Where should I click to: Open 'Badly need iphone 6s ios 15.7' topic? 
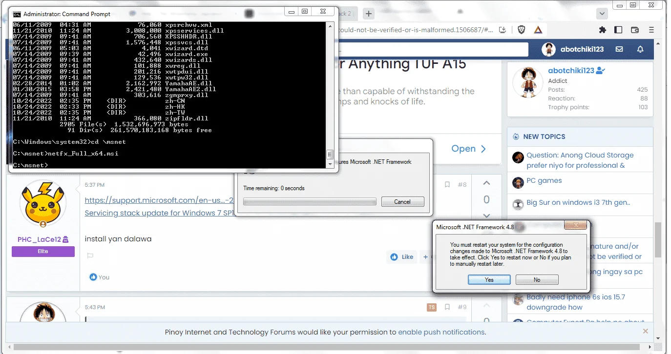point(575,302)
